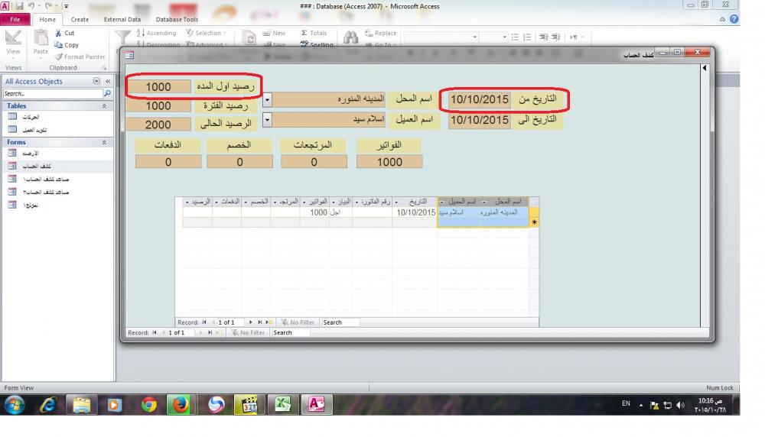
Task: Open the Database Tools tab
Action: 177,20
